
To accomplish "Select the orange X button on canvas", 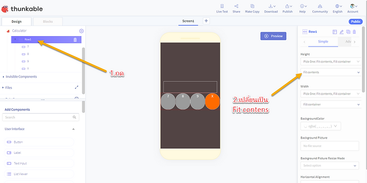I will [212, 101].
